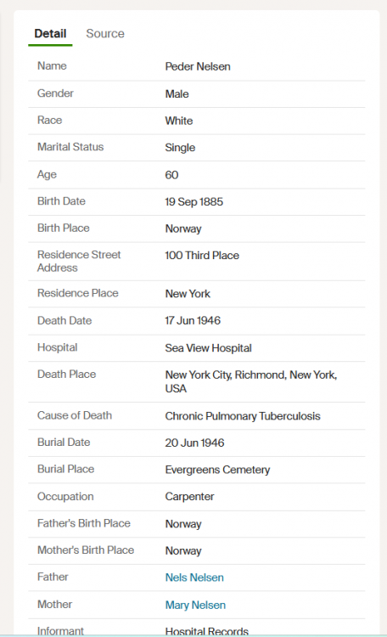
Task: Click the Marital Status value Single
Action: coord(180,148)
